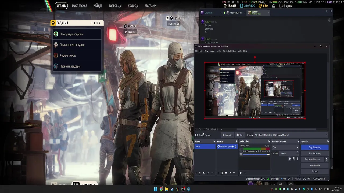Image resolution: width=344 pixels, height=193 pixels.
Task: Add a new scene with the plus icon
Action: point(196,173)
